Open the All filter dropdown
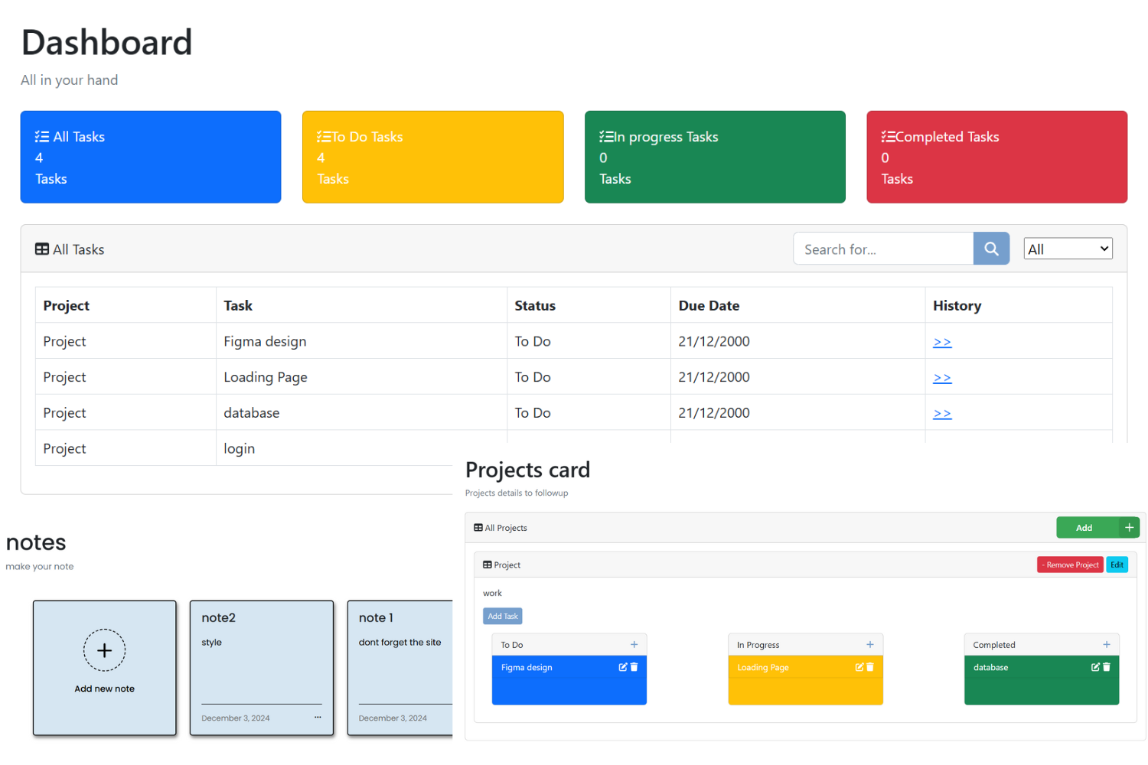Viewport: 1148px width, 765px height. click(x=1068, y=248)
